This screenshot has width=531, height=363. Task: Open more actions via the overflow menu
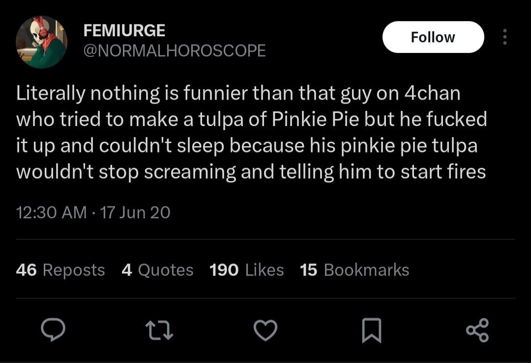tap(504, 37)
